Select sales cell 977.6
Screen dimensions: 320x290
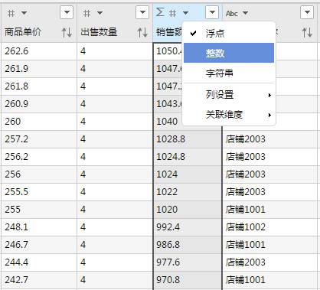coord(188,262)
